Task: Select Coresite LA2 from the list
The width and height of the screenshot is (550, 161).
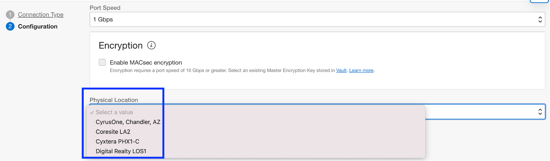Action: [113, 132]
